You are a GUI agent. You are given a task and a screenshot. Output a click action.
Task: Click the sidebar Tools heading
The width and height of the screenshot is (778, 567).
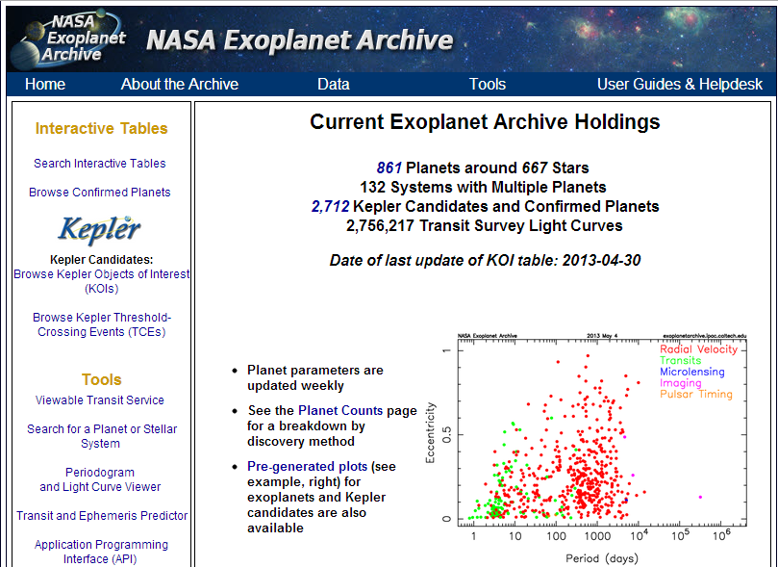pos(102,380)
